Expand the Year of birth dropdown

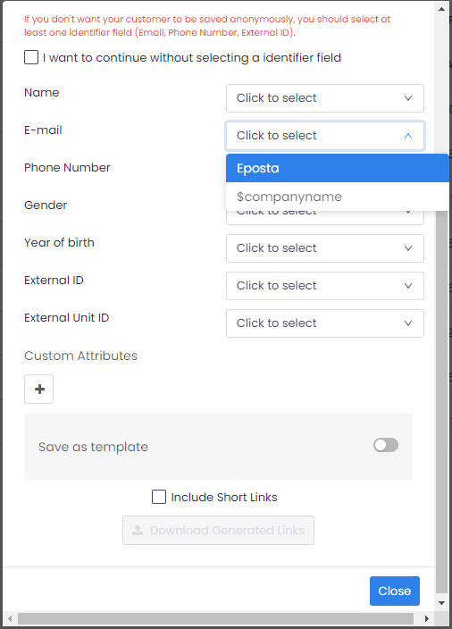point(325,248)
